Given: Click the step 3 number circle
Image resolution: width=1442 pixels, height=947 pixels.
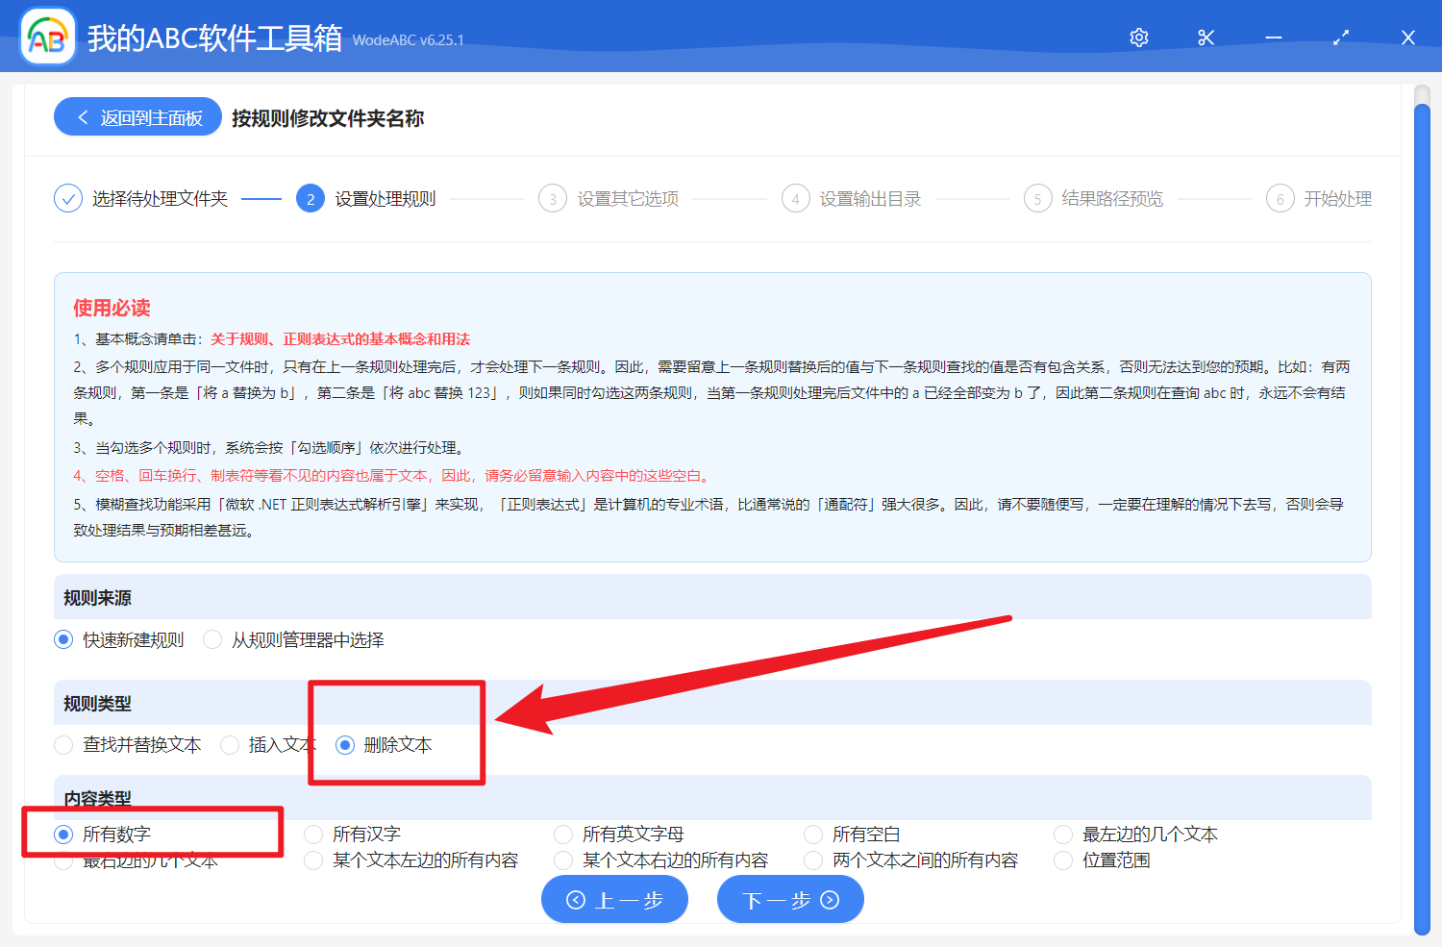Looking at the screenshot, I should coord(553,199).
